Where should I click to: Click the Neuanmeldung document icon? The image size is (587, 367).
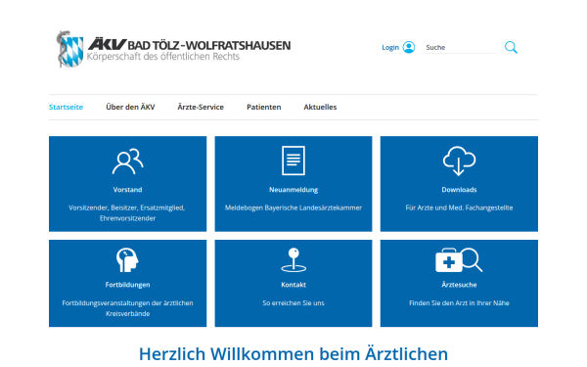coord(293,161)
